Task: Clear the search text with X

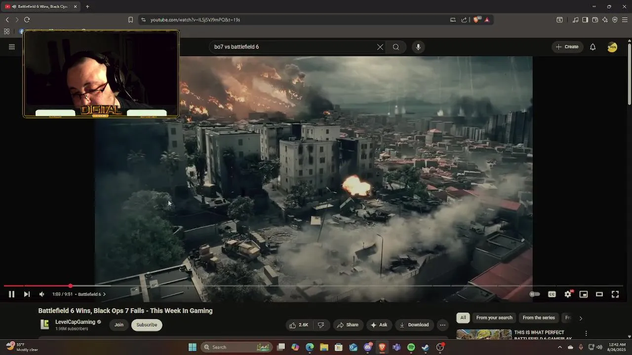Action: click(x=380, y=47)
